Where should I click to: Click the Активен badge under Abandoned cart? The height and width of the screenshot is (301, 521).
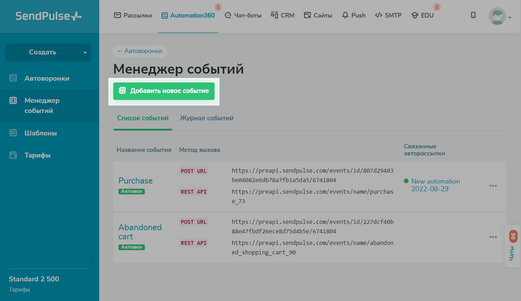tap(131, 247)
